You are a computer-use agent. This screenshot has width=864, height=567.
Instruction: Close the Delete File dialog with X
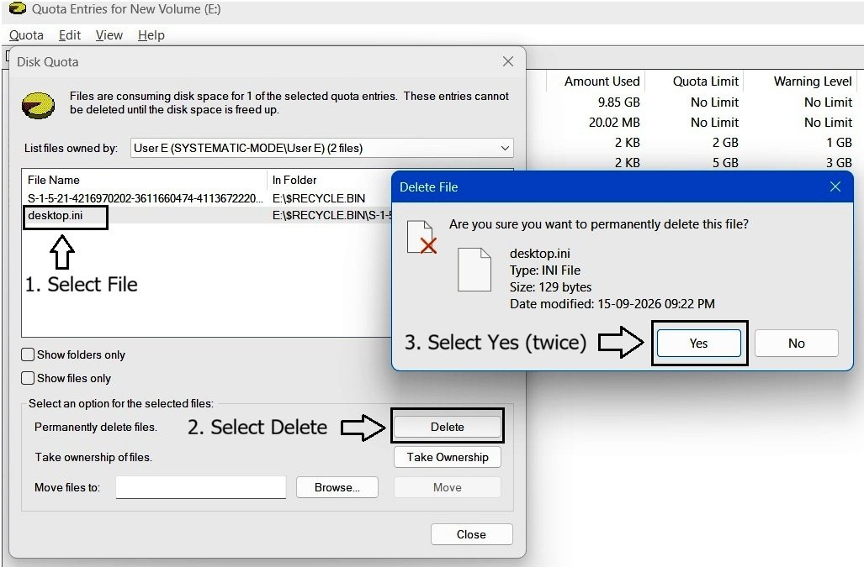tap(835, 187)
